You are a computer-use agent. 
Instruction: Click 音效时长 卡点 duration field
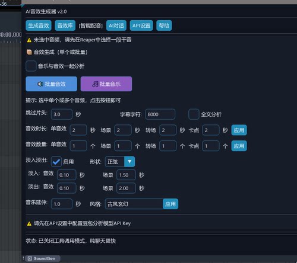click(x=211, y=130)
